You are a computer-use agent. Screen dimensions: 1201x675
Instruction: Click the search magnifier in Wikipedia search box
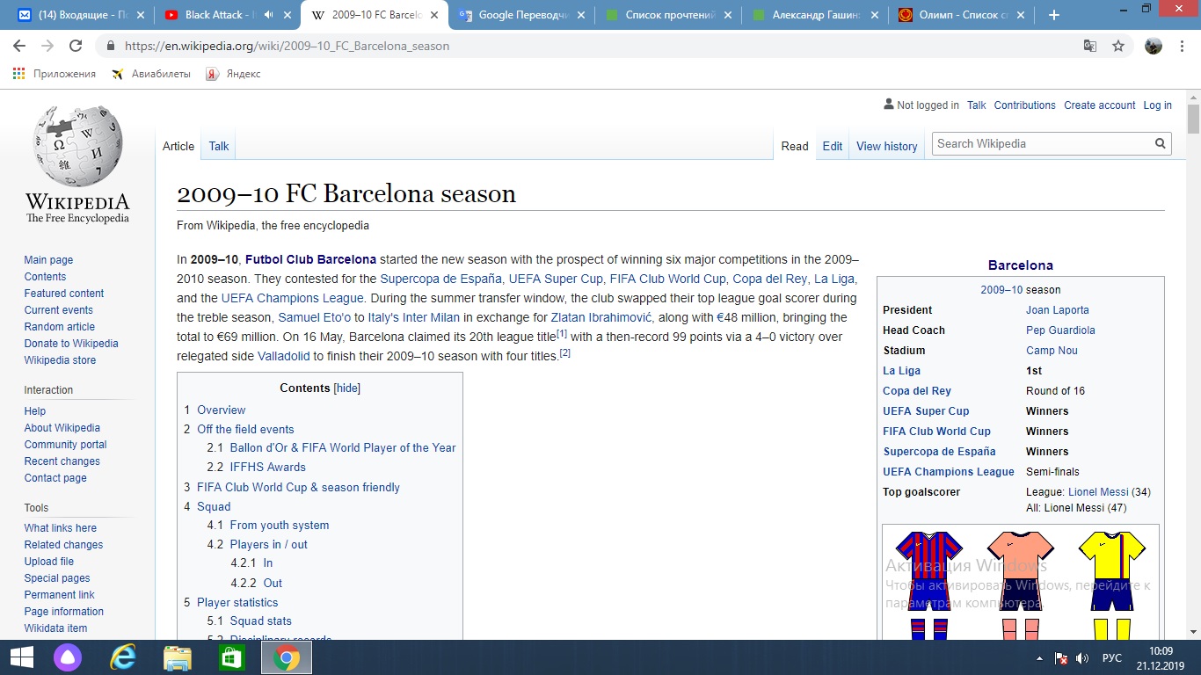tap(1161, 143)
